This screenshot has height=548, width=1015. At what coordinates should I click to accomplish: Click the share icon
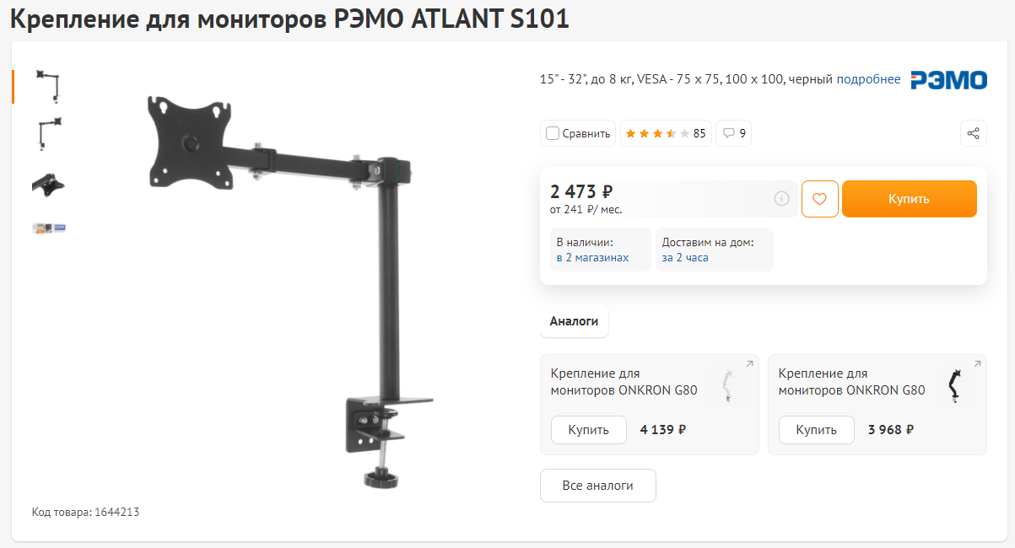(973, 133)
